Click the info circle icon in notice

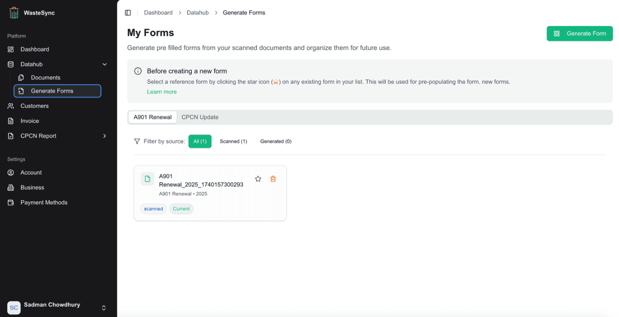pyautogui.click(x=138, y=71)
